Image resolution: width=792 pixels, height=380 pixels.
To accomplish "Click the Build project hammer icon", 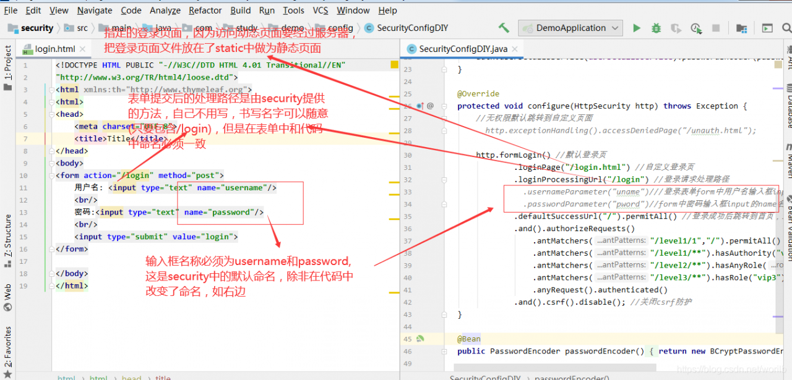I will pyautogui.click(x=504, y=28).
